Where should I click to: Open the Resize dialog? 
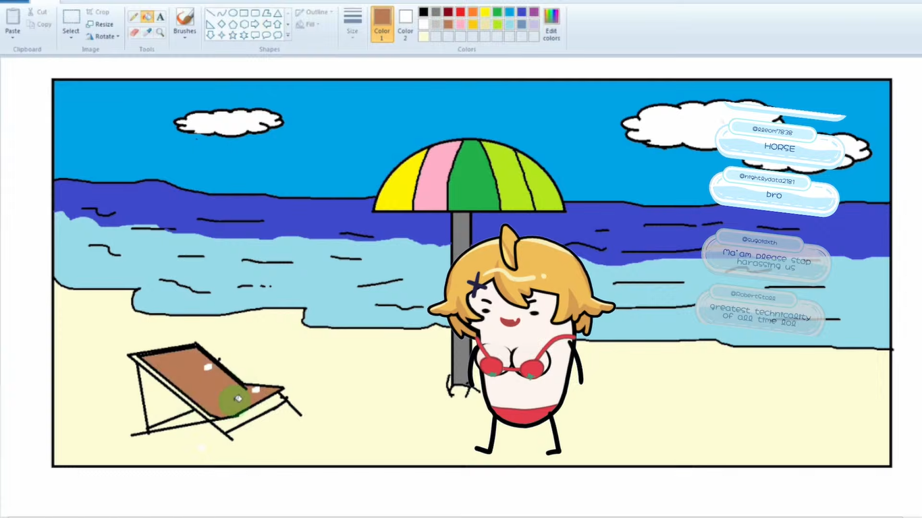[99, 24]
